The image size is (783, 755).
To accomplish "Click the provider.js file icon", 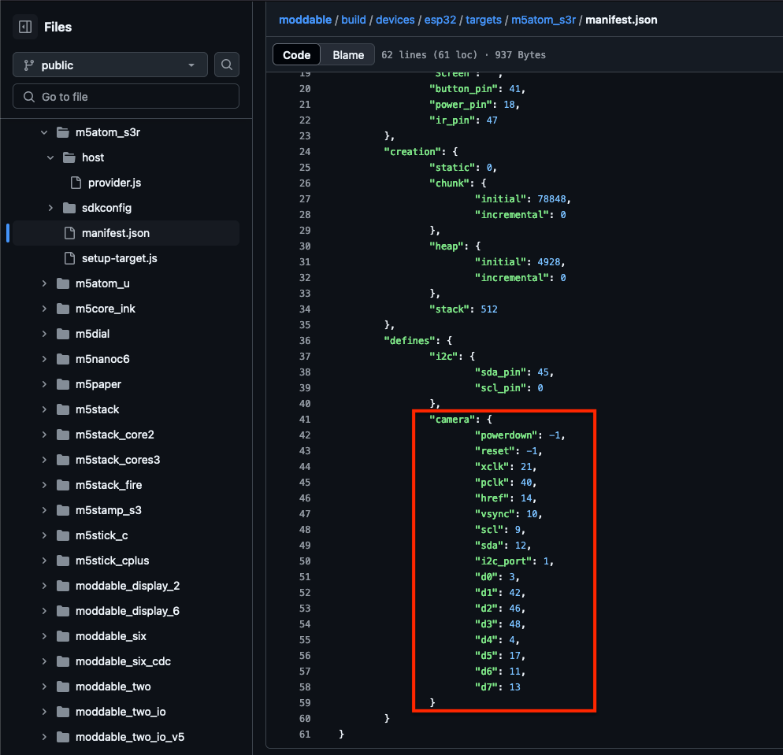I will click(76, 183).
